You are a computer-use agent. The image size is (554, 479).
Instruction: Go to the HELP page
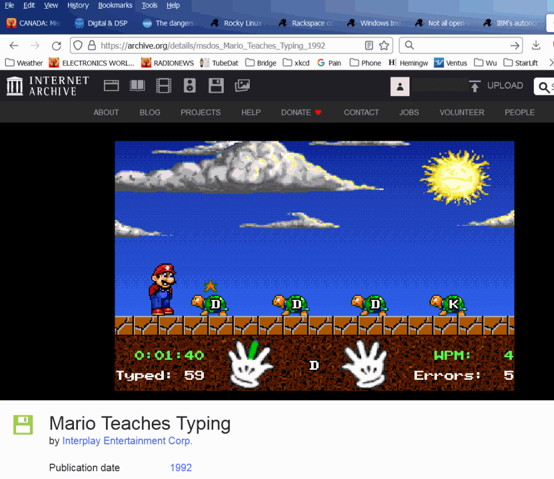click(251, 113)
